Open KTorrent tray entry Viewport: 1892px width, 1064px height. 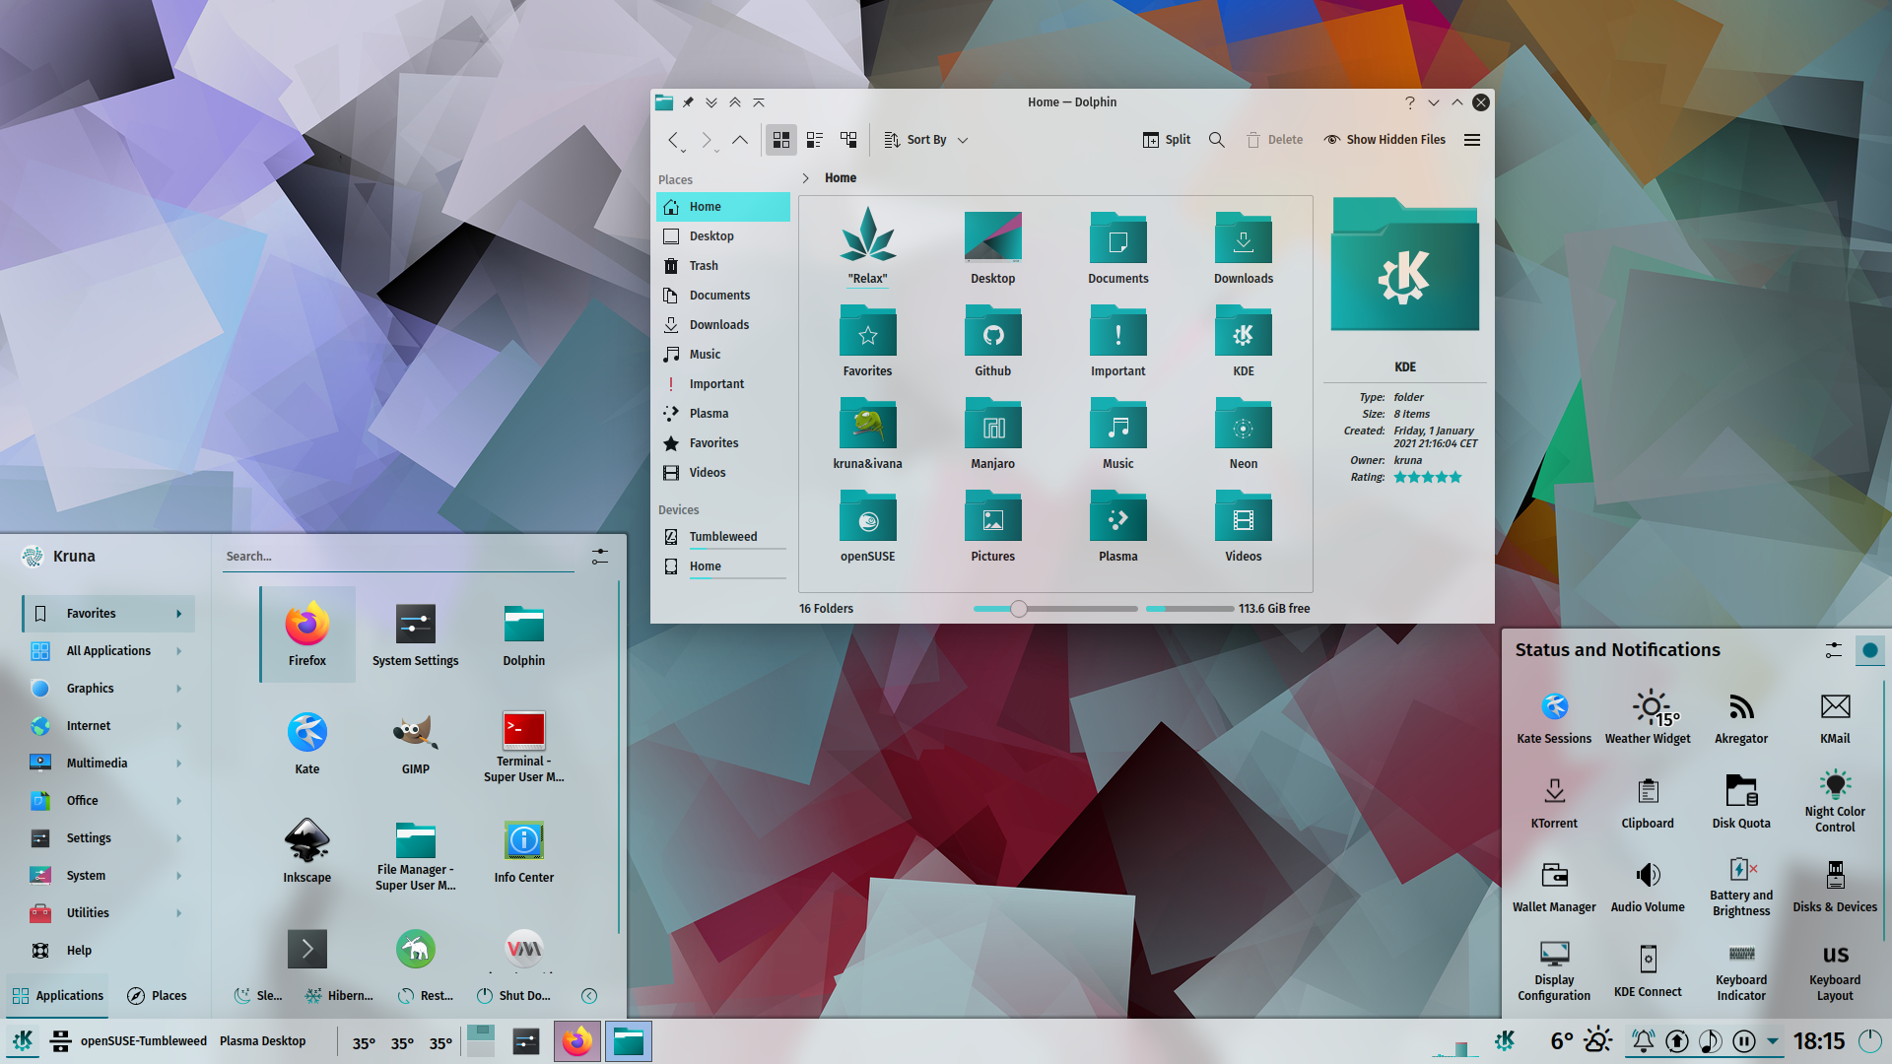coord(1554,802)
